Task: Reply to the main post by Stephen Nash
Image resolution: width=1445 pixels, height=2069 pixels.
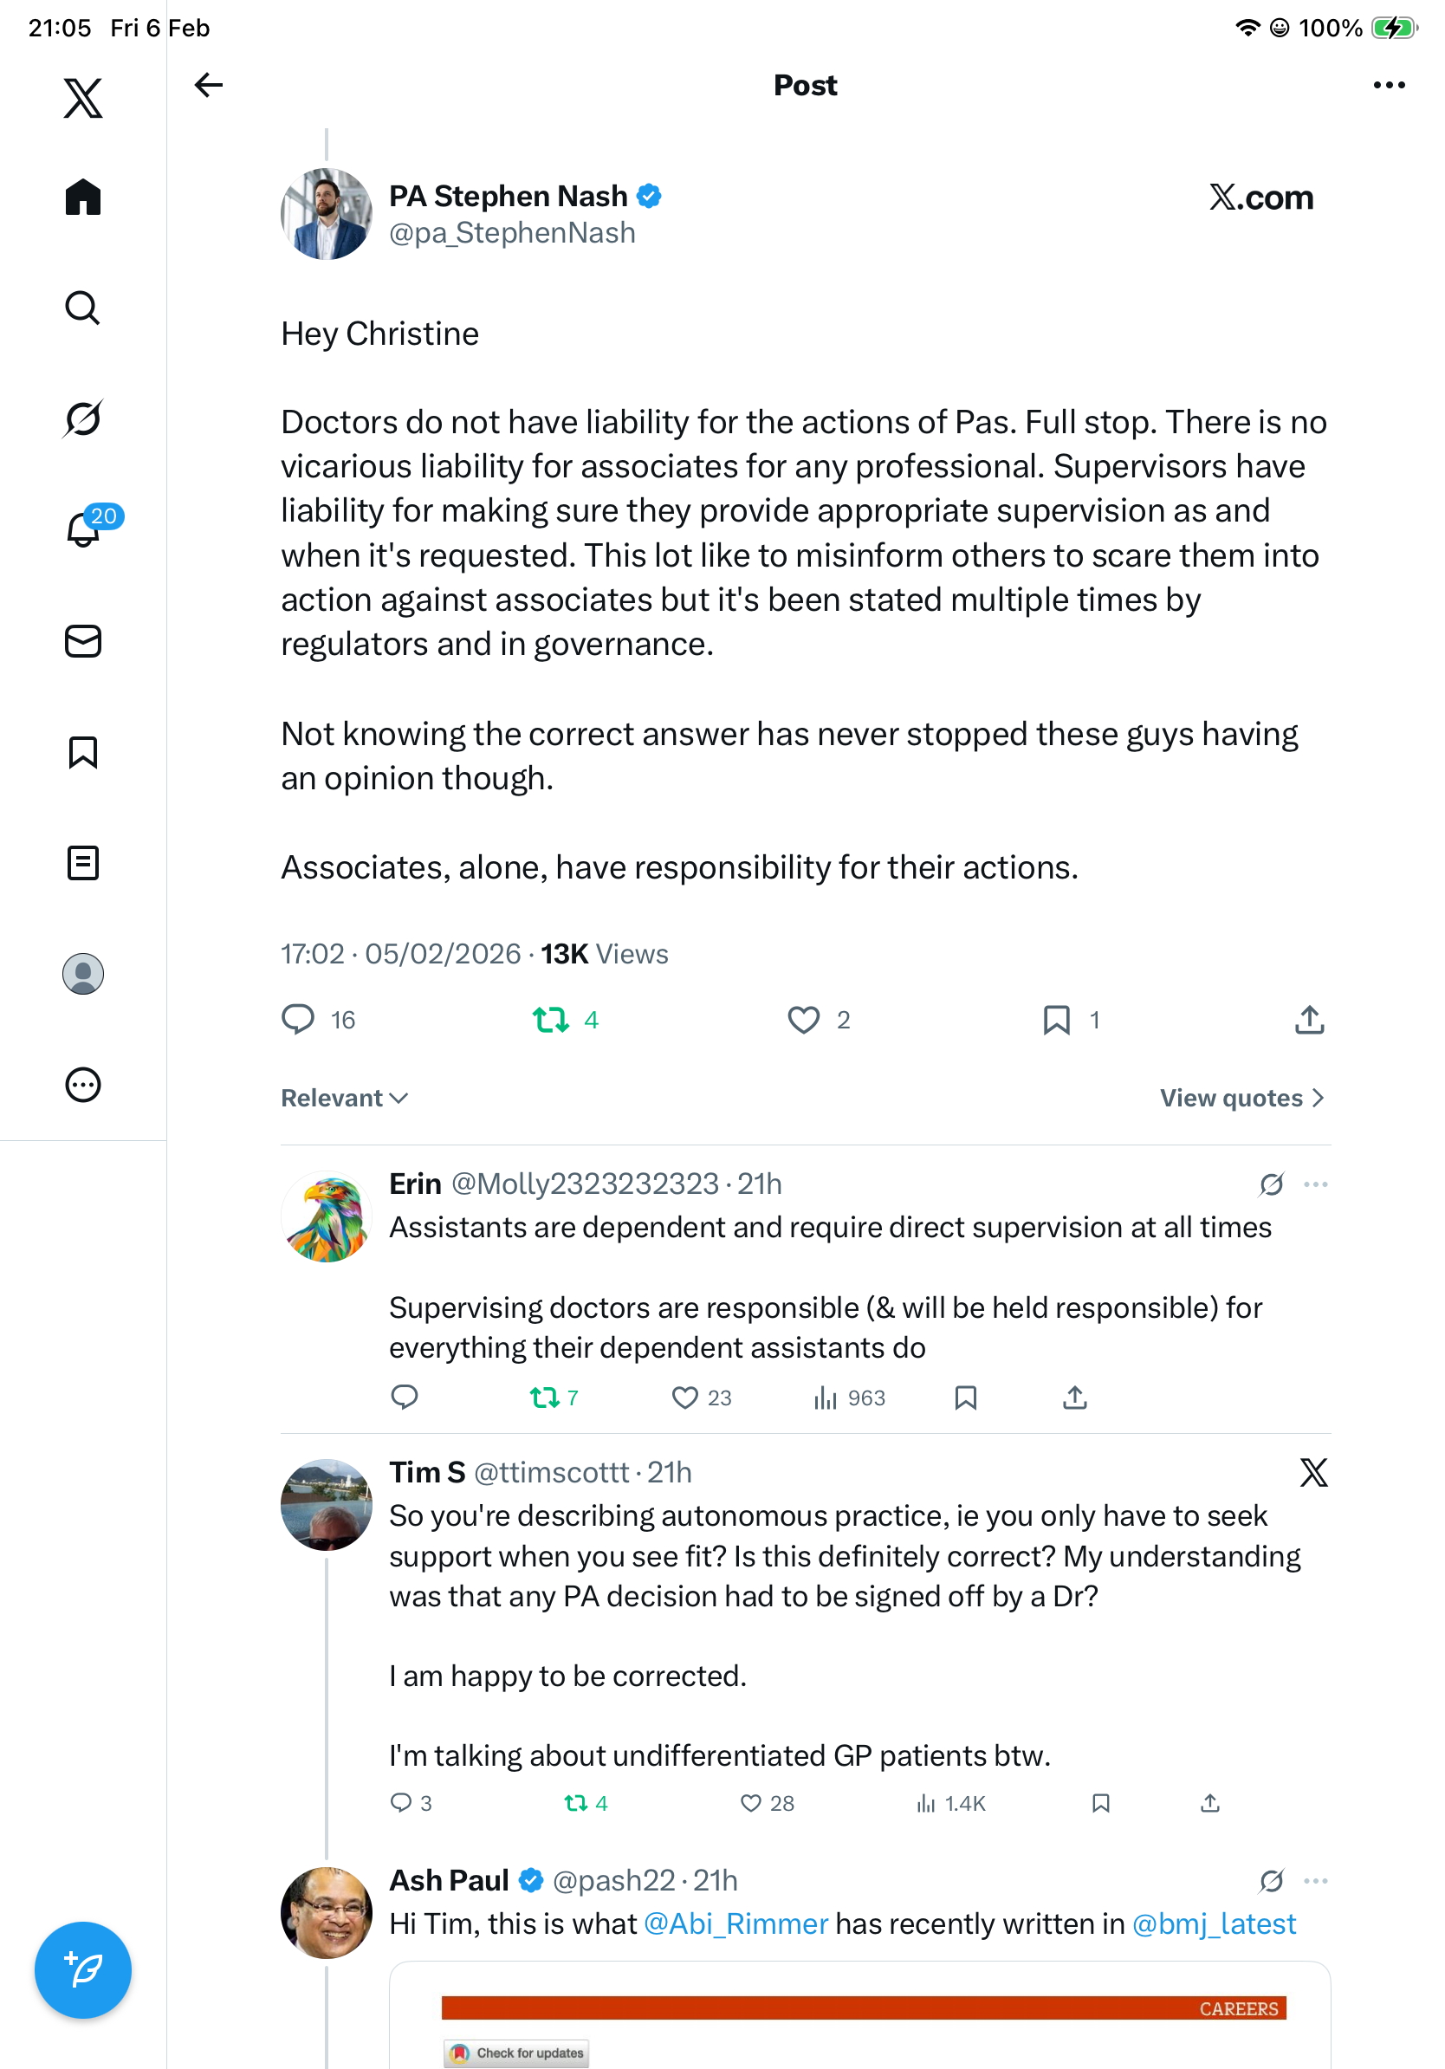Action: [298, 1019]
